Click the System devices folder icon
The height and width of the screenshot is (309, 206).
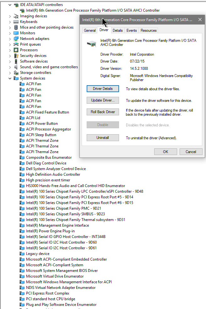click(16, 78)
